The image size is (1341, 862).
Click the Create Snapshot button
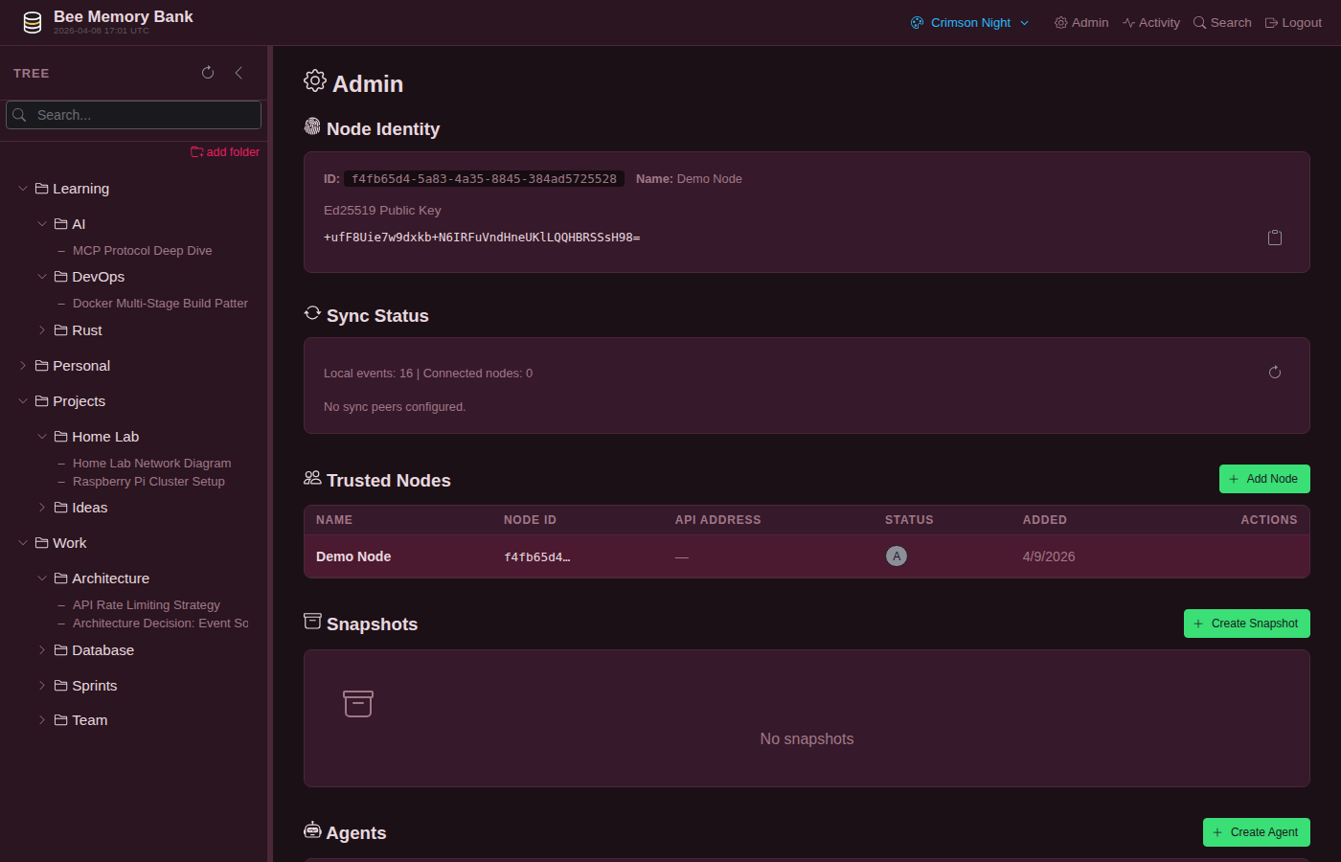click(1247, 624)
